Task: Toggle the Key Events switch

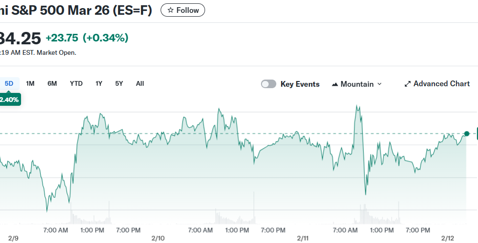Action: 269,84
